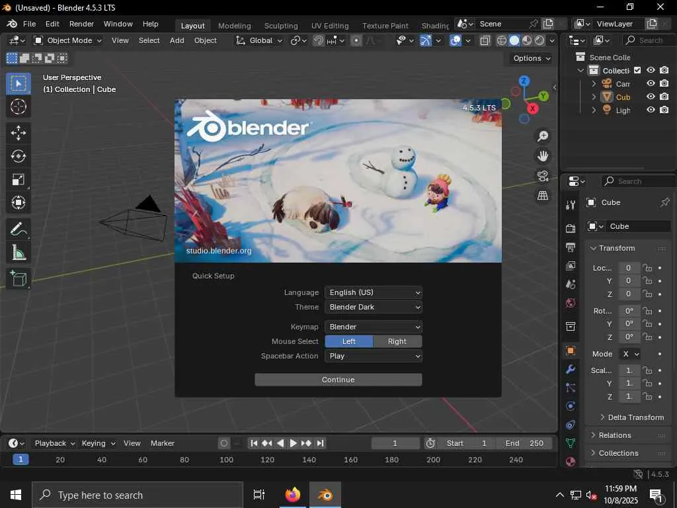Open the Keymap dropdown

click(x=373, y=327)
